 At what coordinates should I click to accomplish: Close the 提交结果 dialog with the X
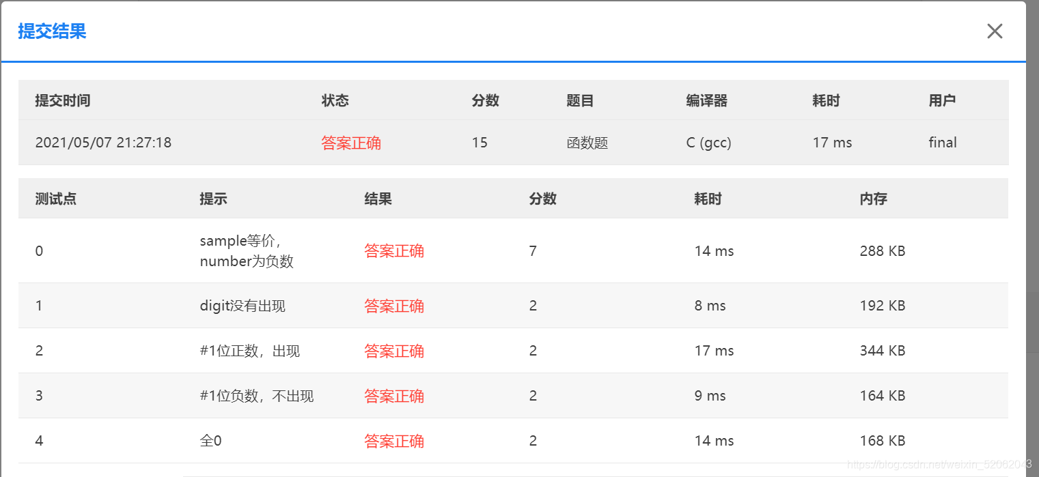click(995, 31)
